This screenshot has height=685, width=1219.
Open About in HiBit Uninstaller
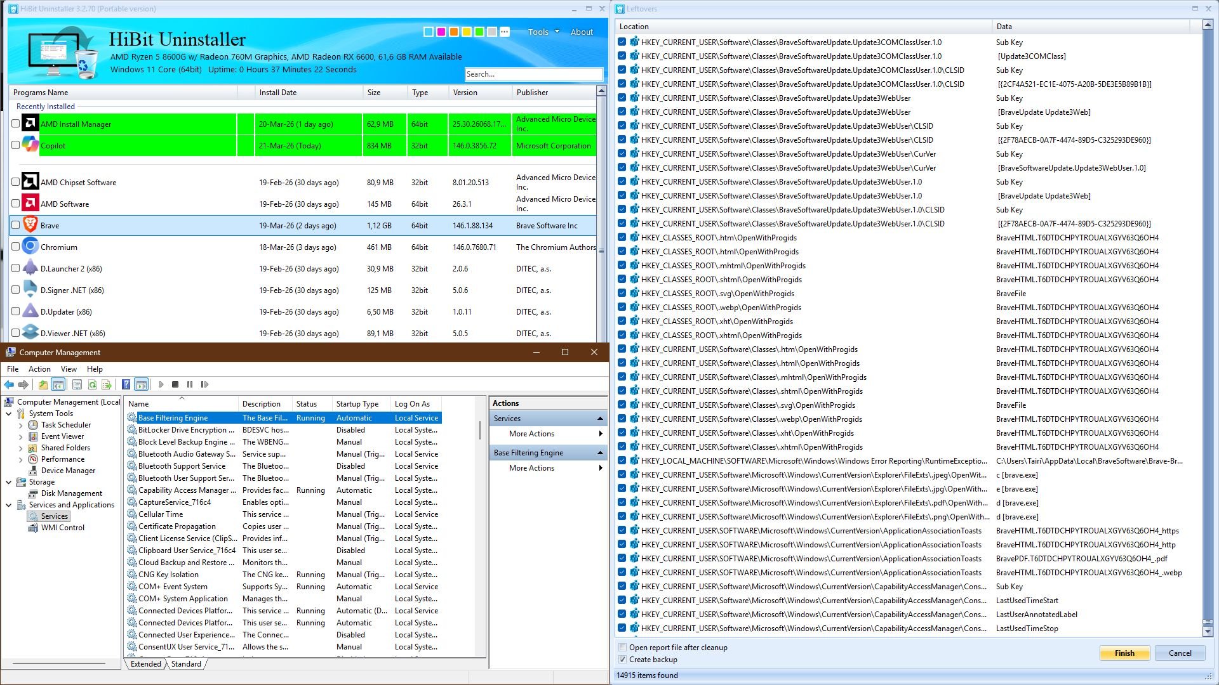tap(582, 32)
